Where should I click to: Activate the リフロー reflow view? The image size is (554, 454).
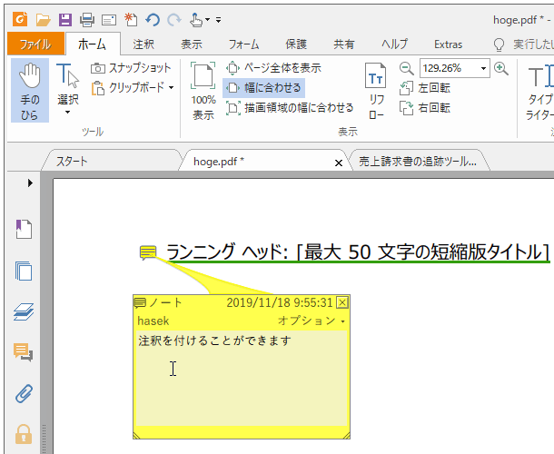(376, 91)
